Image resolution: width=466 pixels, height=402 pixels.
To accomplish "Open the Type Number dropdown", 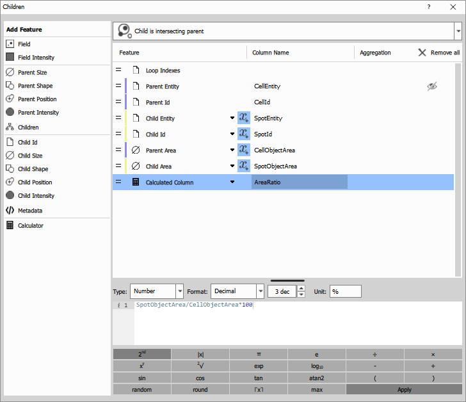I will click(179, 291).
